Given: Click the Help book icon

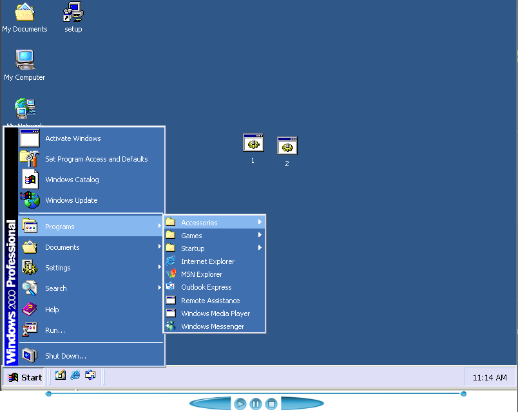Looking at the screenshot, I should tap(30, 309).
